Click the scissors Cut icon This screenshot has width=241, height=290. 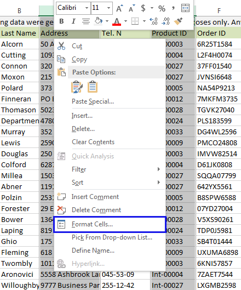(x=61, y=46)
